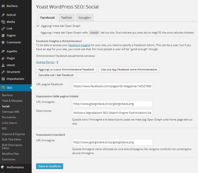
Task: Click the Plugin plug icon
Action: 3,58
